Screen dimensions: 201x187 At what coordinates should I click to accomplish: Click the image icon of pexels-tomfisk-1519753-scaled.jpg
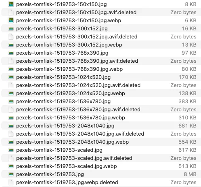(x=11, y=150)
